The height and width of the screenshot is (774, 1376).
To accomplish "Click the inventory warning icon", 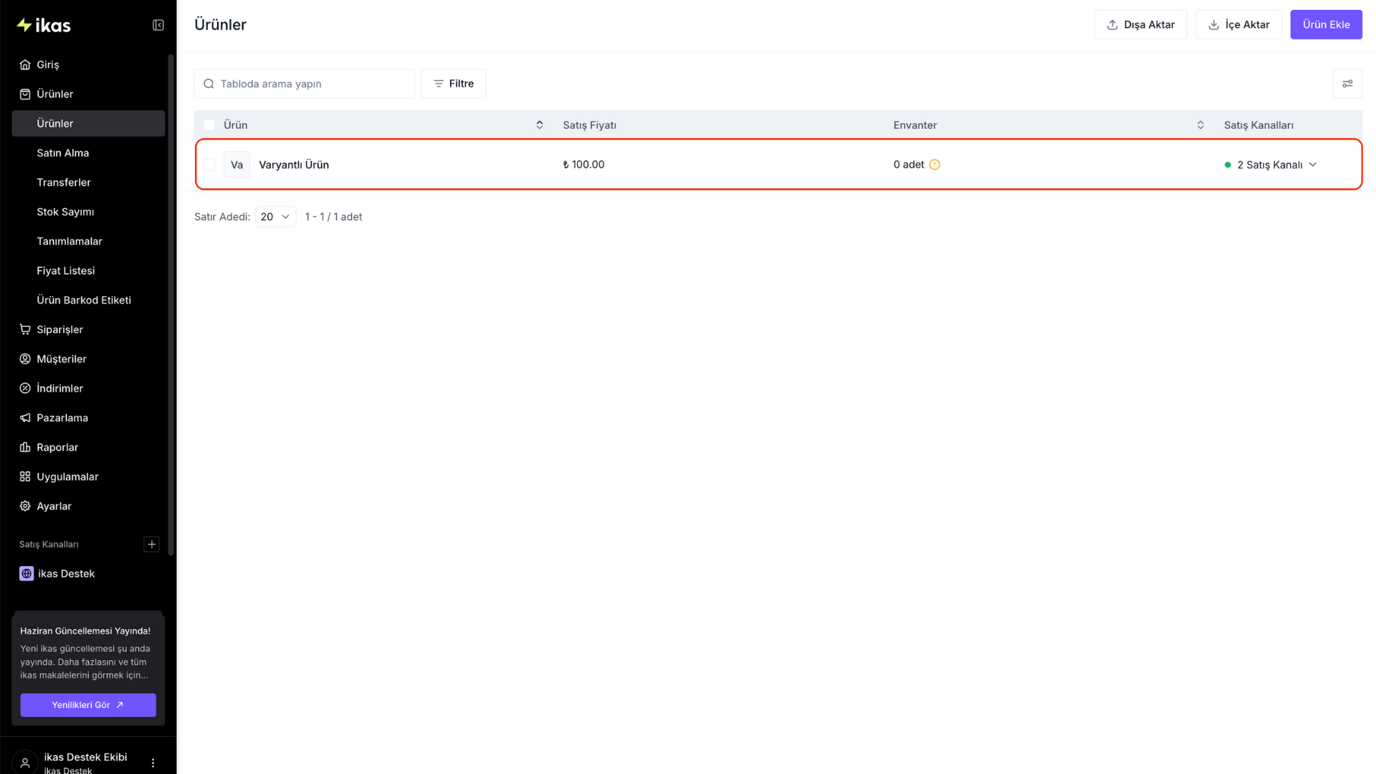I will (x=935, y=165).
